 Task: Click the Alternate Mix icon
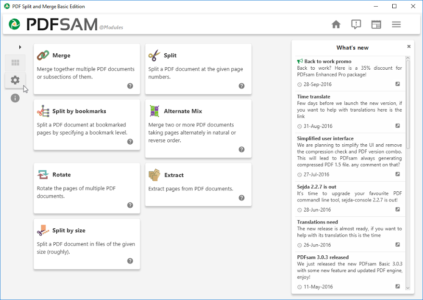coord(155,111)
